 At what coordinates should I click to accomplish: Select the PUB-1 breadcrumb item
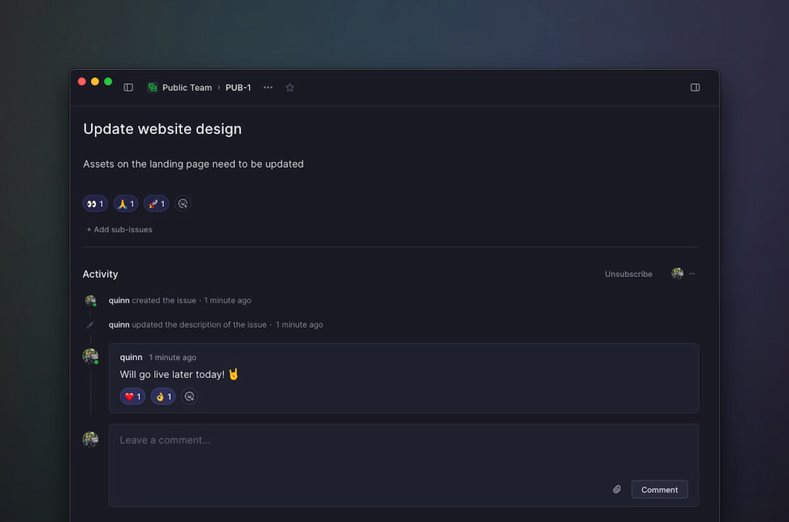coord(238,88)
